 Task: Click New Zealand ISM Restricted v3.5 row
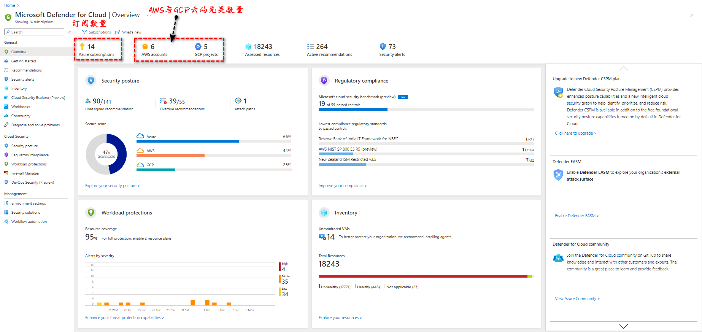[x=426, y=161]
